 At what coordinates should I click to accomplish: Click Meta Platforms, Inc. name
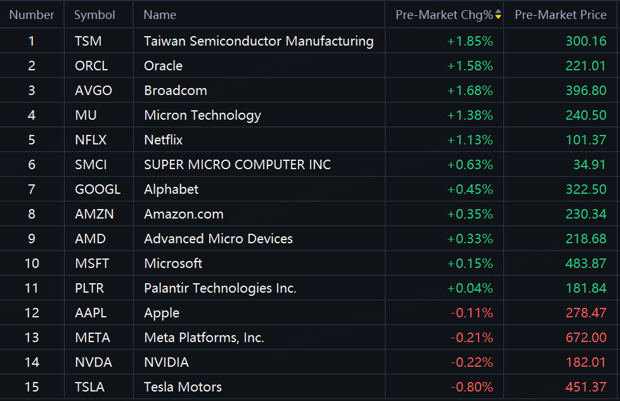[x=203, y=338]
